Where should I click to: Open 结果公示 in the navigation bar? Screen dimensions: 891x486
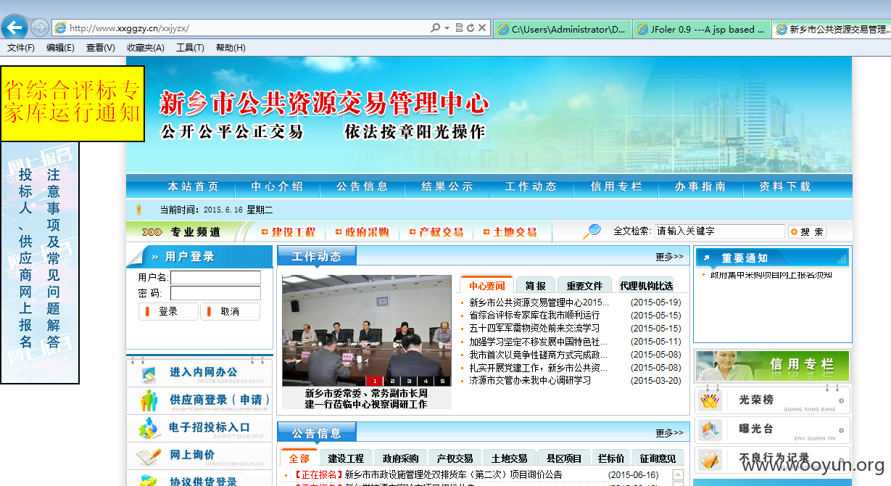click(447, 186)
